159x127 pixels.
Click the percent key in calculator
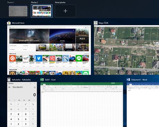tap(11, 104)
